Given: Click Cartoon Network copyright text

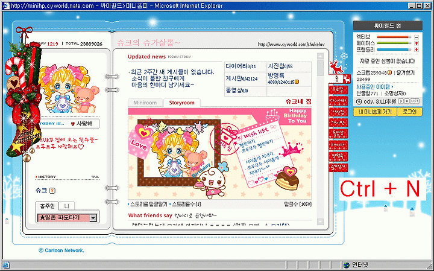Looking at the screenshot, I should [61, 250].
